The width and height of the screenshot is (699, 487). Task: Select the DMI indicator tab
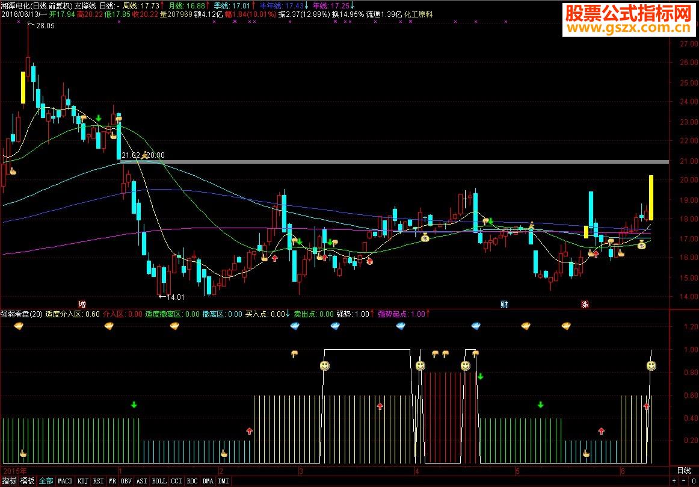coord(223,481)
